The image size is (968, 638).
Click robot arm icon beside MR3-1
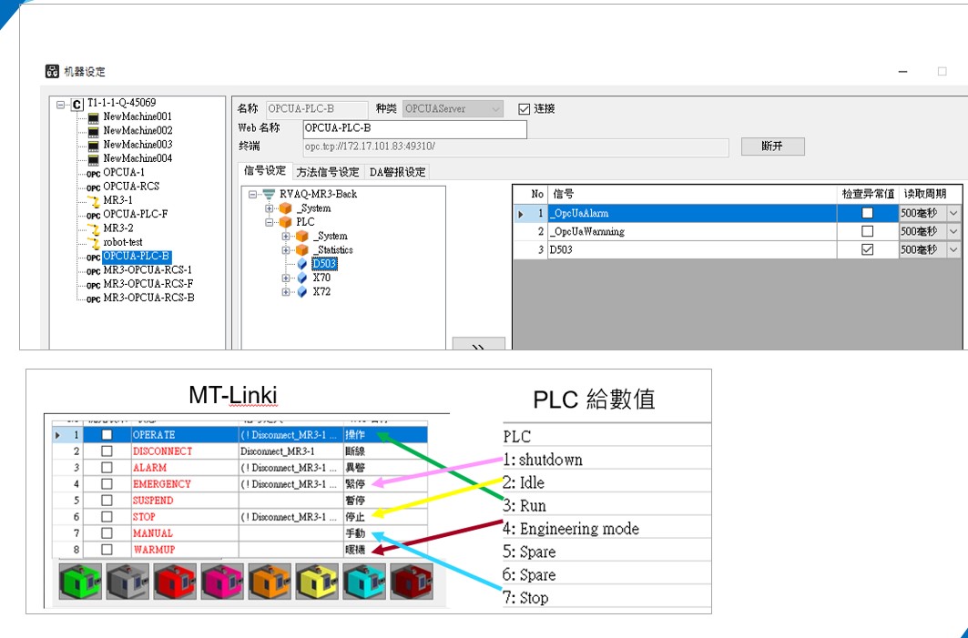click(93, 200)
